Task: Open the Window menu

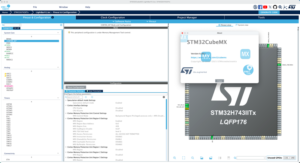Action: point(63,7)
